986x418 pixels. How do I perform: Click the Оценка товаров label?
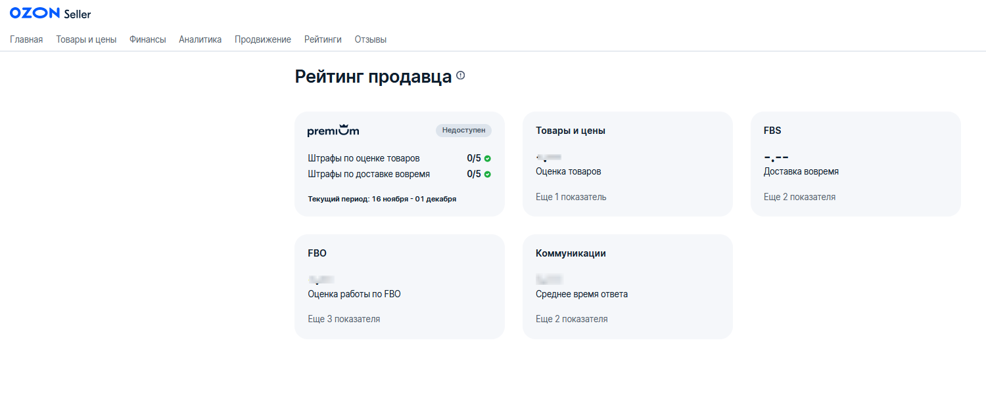[x=569, y=172]
